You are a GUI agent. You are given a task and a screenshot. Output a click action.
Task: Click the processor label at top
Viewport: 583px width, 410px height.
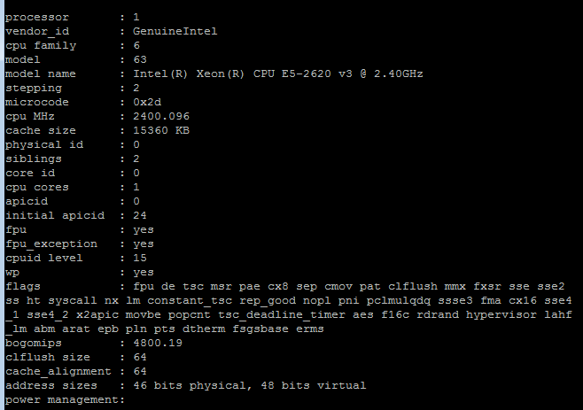coord(37,17)
